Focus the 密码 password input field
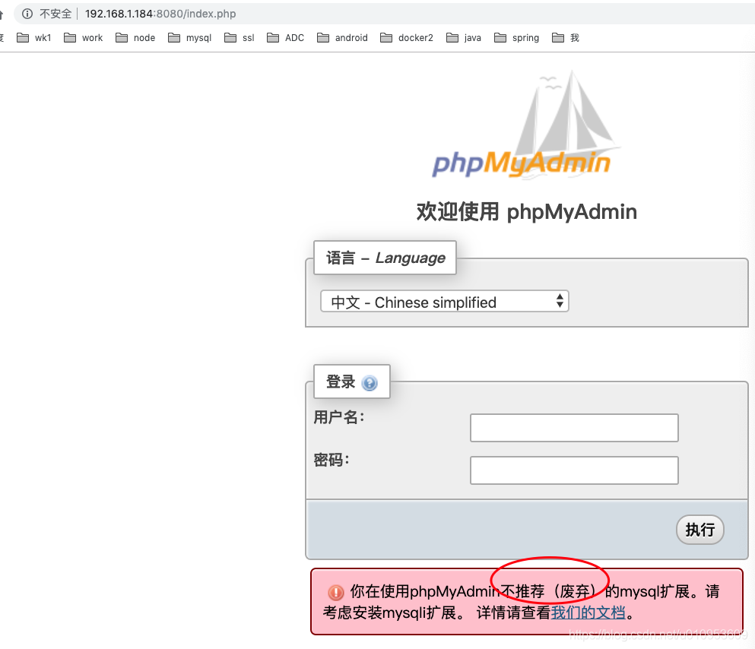 click(x=574, y=470)
